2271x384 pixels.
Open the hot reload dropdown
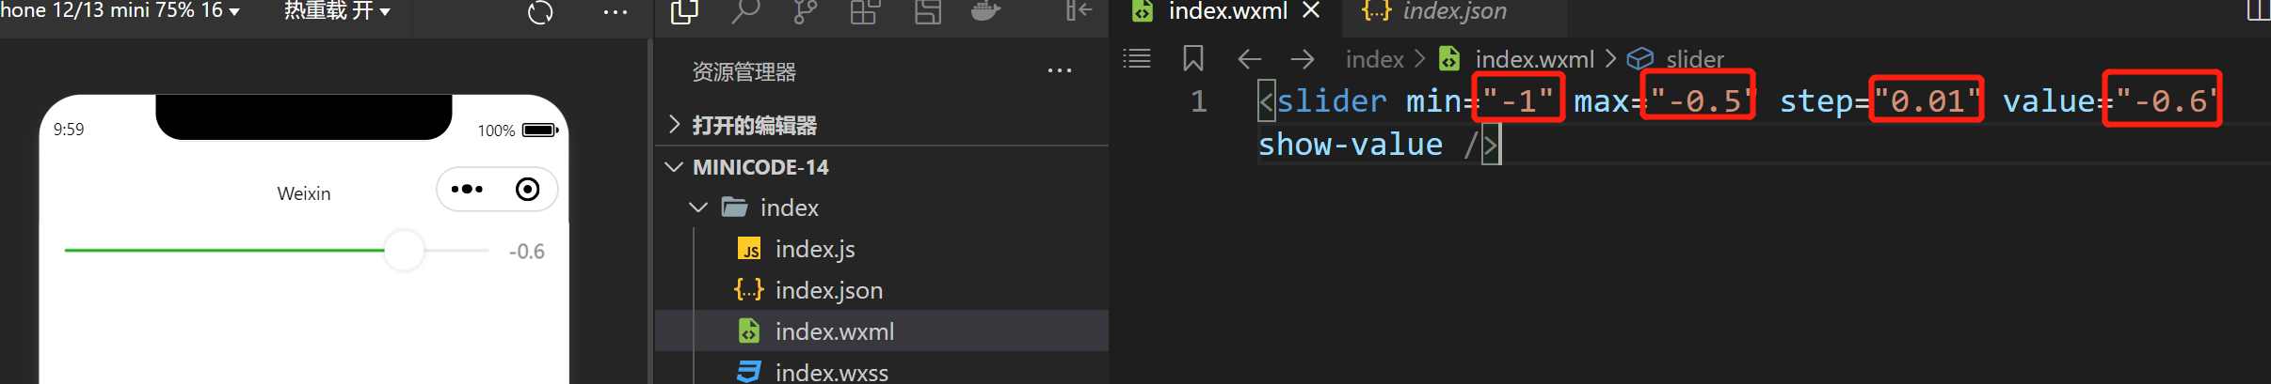coord(336,10)
